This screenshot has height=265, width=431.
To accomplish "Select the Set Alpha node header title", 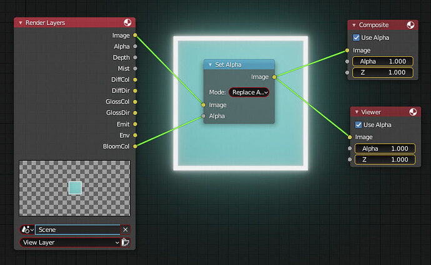I will [x=228, y=65].
